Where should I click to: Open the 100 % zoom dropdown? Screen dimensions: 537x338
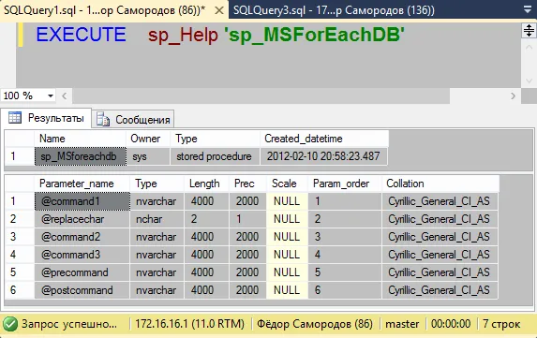coord(51,96)
